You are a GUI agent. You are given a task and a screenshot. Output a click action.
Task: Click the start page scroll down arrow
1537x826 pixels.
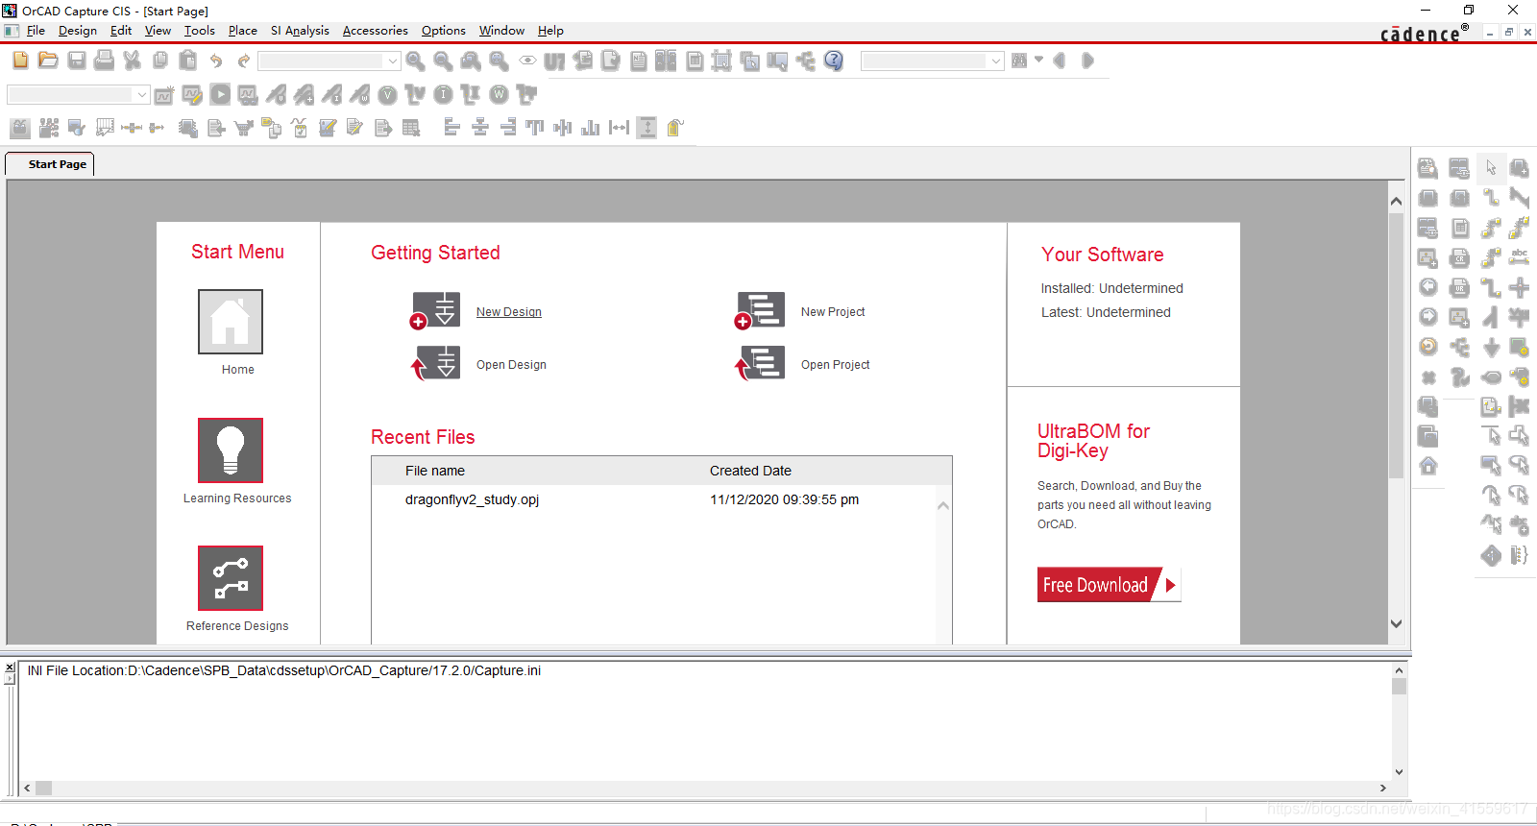(x=1397, y=623)
